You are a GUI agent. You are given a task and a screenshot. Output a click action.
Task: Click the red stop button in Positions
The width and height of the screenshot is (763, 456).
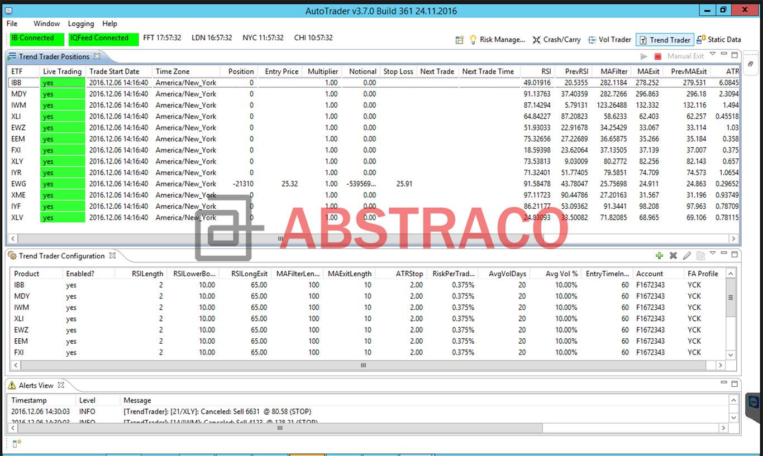click(657, 56)
